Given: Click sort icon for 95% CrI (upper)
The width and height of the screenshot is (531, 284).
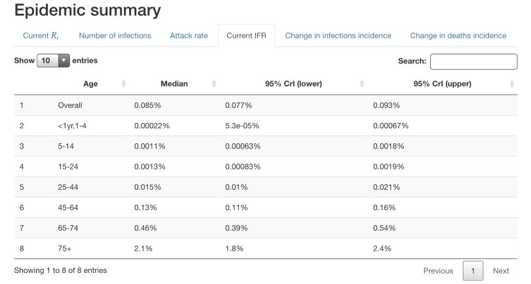Looking at the screenshot, I should pos(512,84).
